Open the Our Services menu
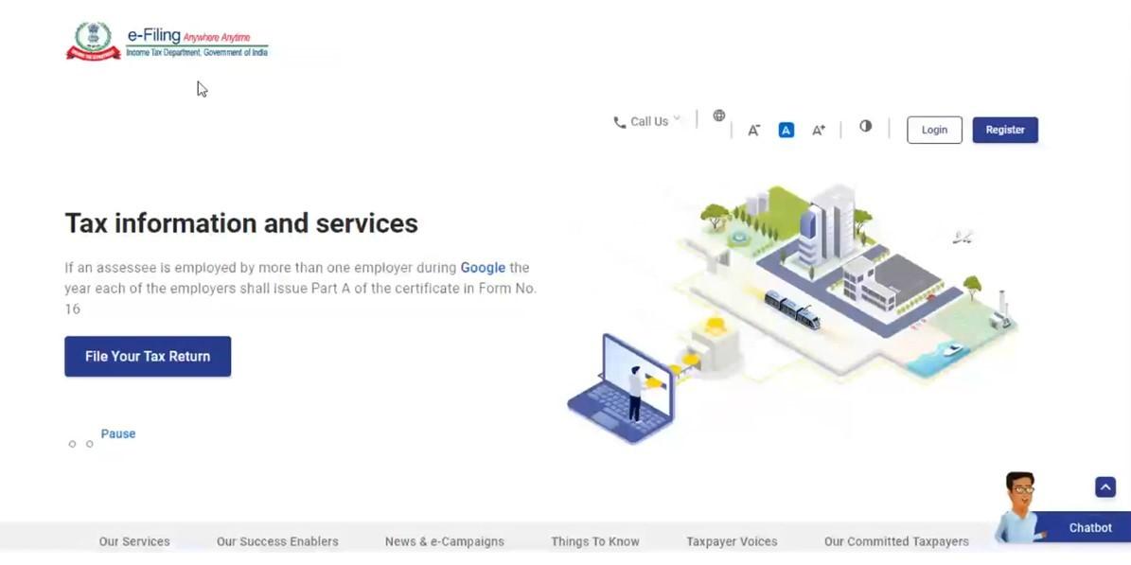 click(133, 540)
